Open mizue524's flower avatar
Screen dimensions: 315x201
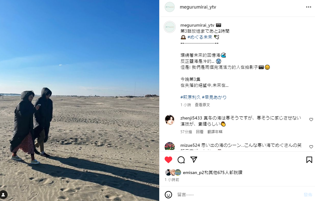click(x=170, y=146)
